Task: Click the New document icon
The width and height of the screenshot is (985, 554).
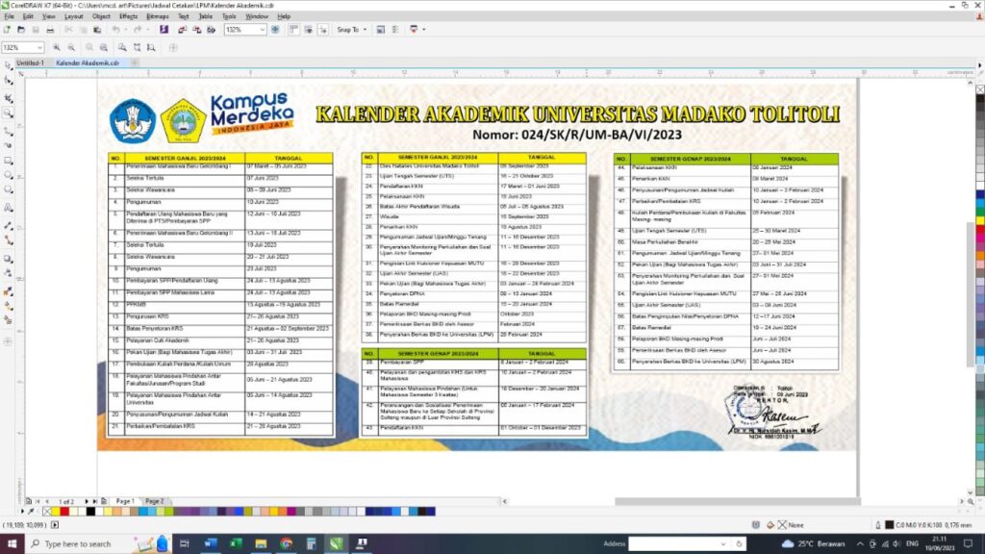Action: [x=7, y=30]
